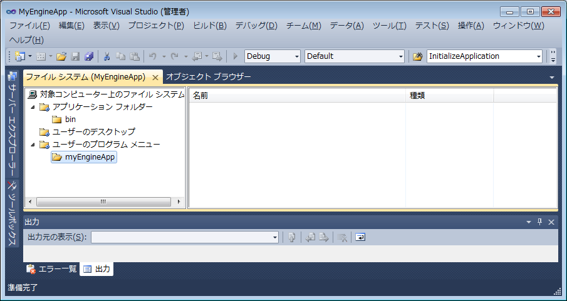
Task: Open the ウィンドウ(W) menu
Action: (x=519, y=26)
